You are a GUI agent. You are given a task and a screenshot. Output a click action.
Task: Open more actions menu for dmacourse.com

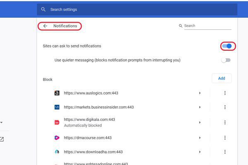tap(225, 138)
